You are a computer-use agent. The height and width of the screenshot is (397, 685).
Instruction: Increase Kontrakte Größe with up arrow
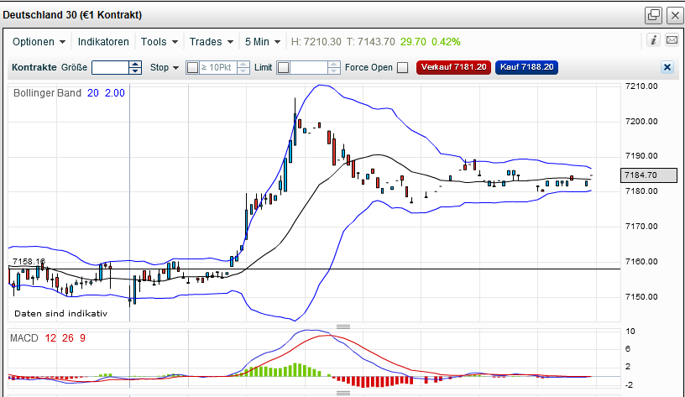coord(135,64)
